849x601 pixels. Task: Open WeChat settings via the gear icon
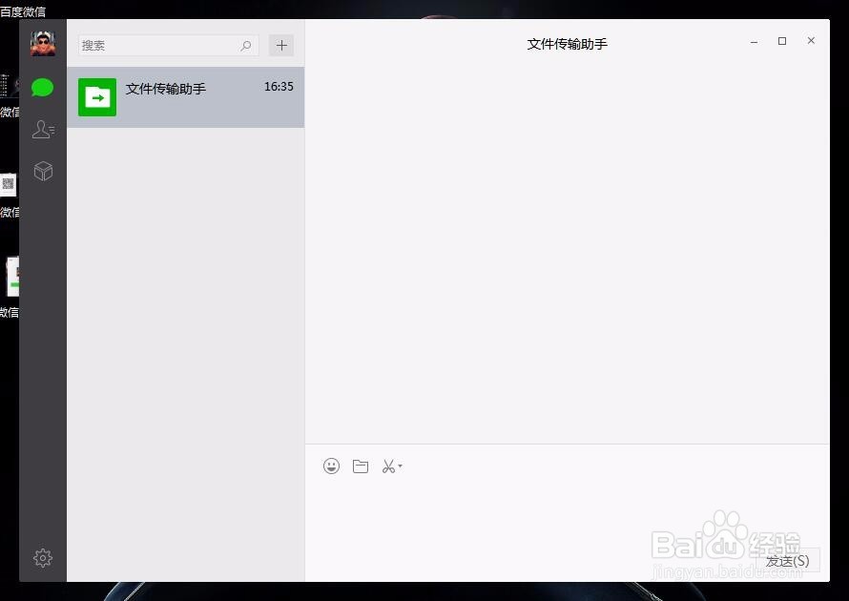[42, 557]
